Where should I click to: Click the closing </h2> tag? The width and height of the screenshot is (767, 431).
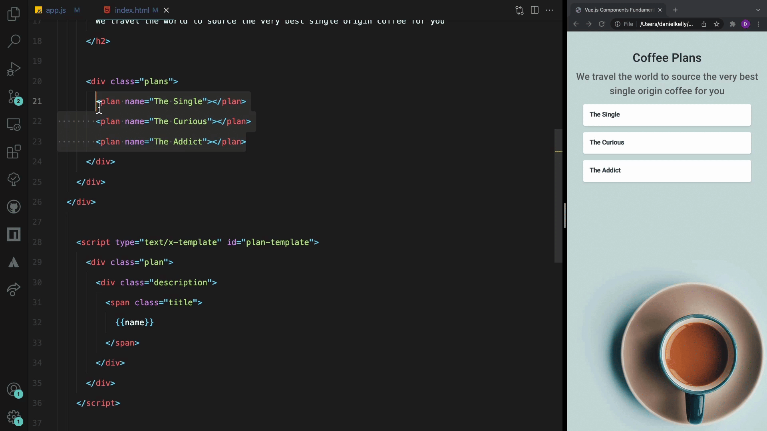98,41
